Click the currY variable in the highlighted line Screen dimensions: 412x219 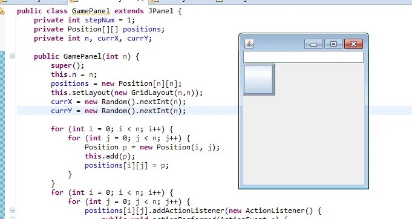tap(62, 111)
